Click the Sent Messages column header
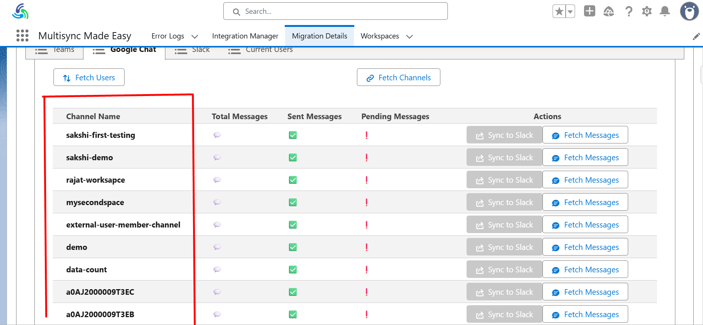 point(314,116)
